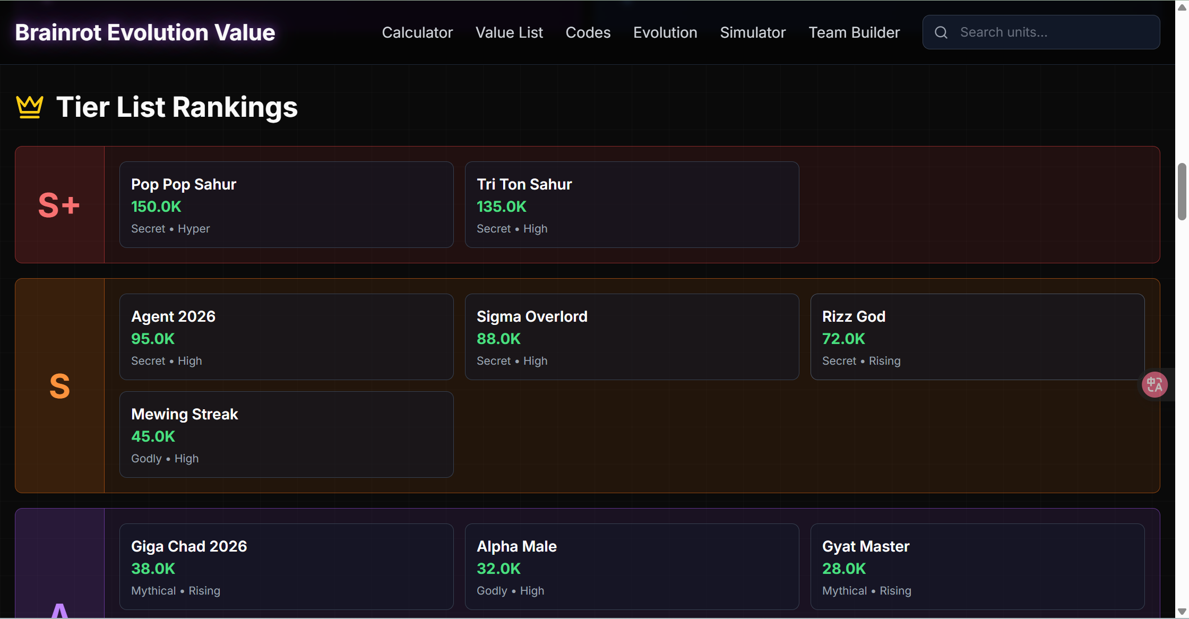Click the crown icon beside Tier List Rankings
The width and height of the screenshot is (1189, 619).
[29, 107]
